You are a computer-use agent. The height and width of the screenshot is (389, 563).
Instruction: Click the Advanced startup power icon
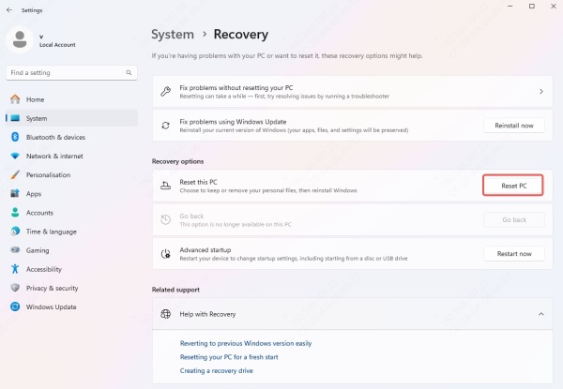[x=165, y=254]
